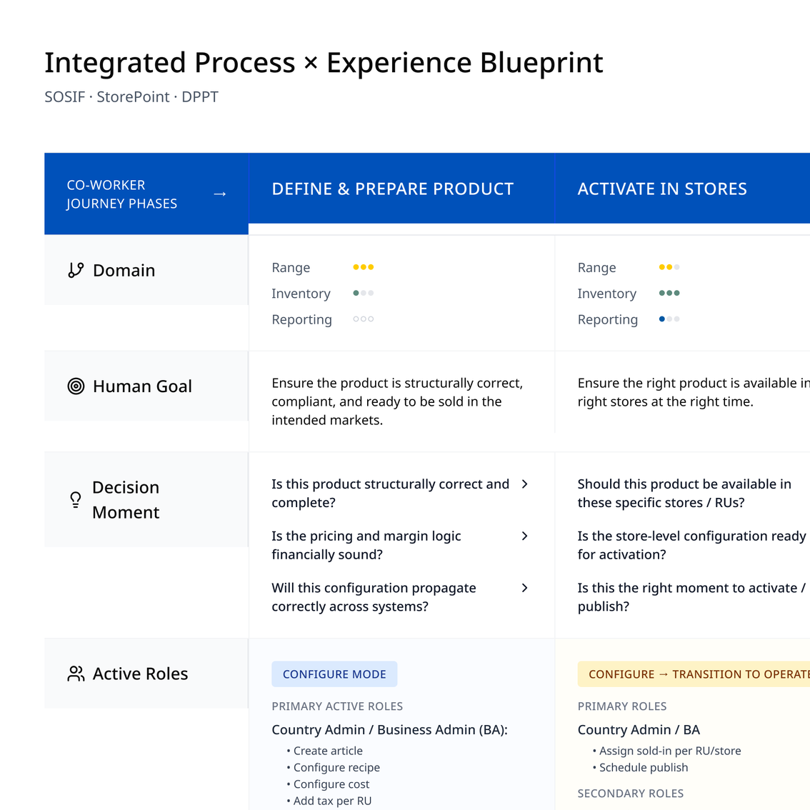Click the arrow beside Co-worker Journey Phases
The image size is (810, 810).
[x=220, y=194]
